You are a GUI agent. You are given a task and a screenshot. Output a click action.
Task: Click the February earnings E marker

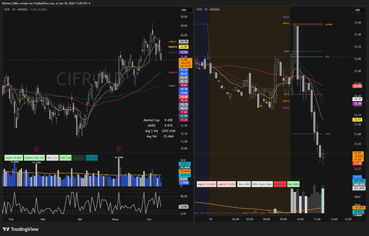click(x=37, y=149)
